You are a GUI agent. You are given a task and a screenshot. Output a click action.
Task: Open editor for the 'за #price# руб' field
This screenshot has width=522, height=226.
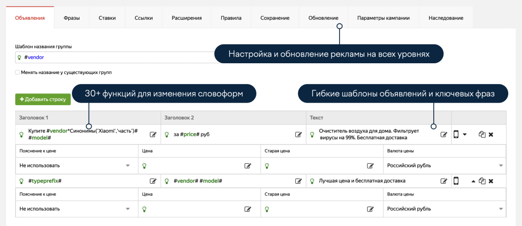[299, 135]
